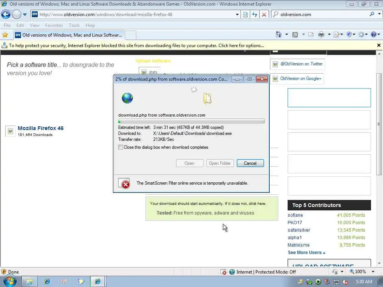Open safarisilver contributor profile
This screenshot has height=287, width=383.
pyautogui.click(x=299, y=230)
